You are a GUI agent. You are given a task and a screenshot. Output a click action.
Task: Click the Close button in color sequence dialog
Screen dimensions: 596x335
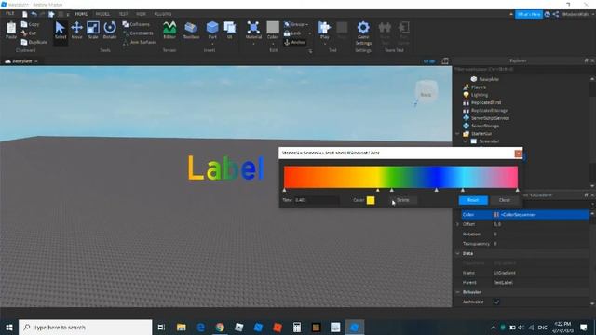coord(505,200)
